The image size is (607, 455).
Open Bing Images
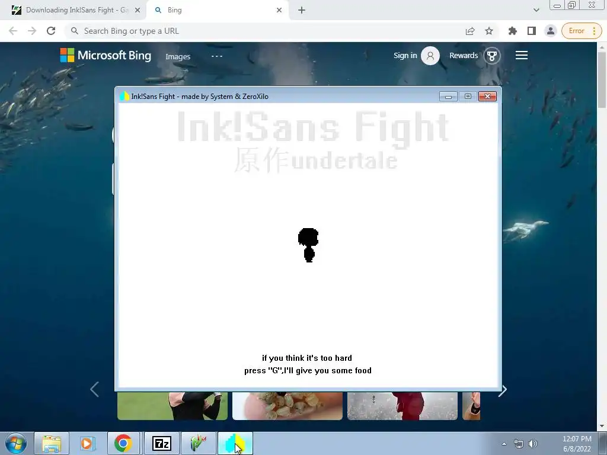(x=178, y=56)
